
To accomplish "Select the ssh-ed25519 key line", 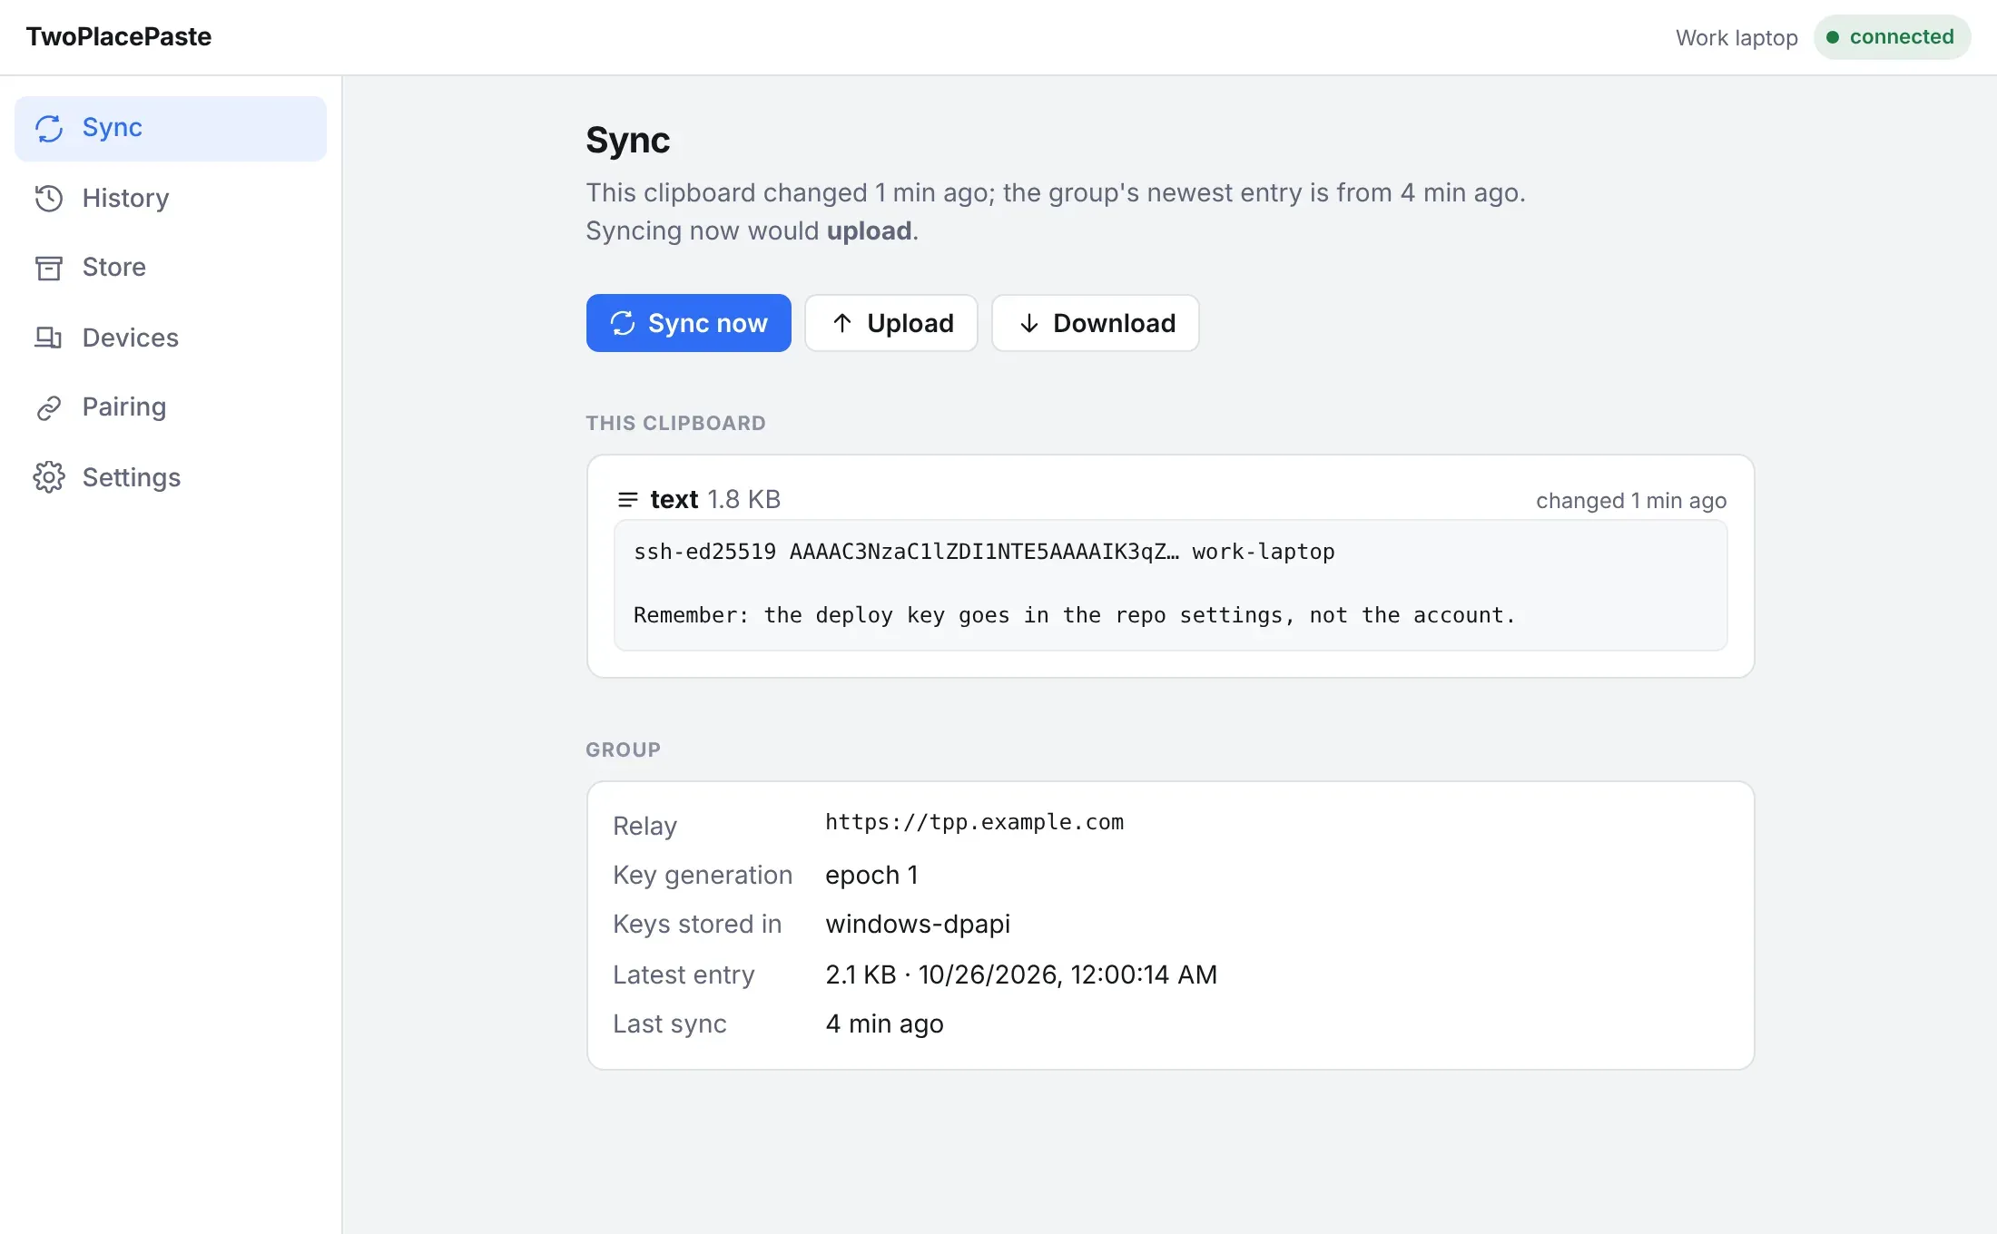I will pyautogui.click(x=984, y=552).
